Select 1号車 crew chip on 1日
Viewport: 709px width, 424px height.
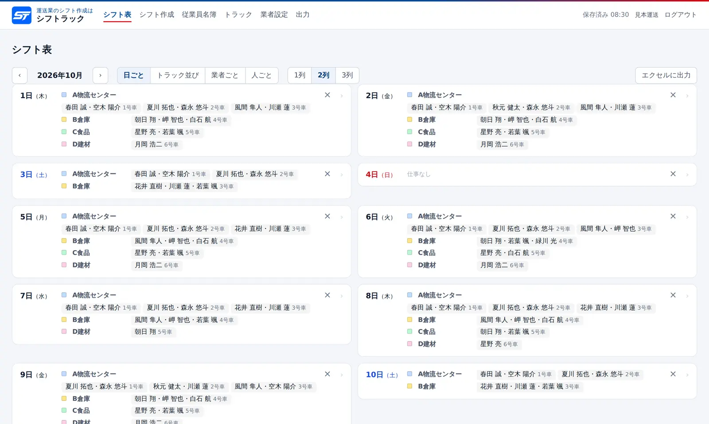(x=101, y=107)
